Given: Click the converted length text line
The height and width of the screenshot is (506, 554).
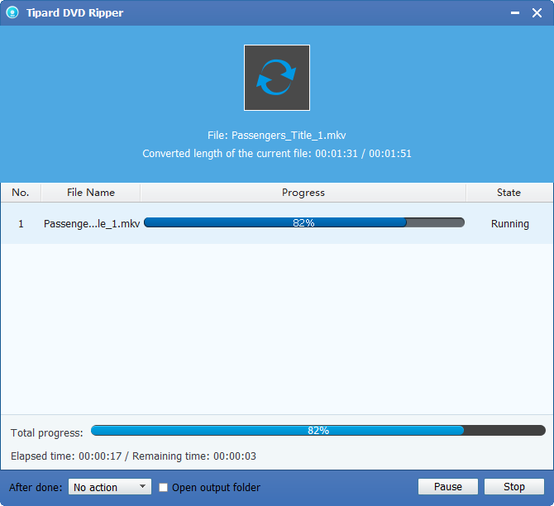Looking at the screenshot, I should (277, 154).
